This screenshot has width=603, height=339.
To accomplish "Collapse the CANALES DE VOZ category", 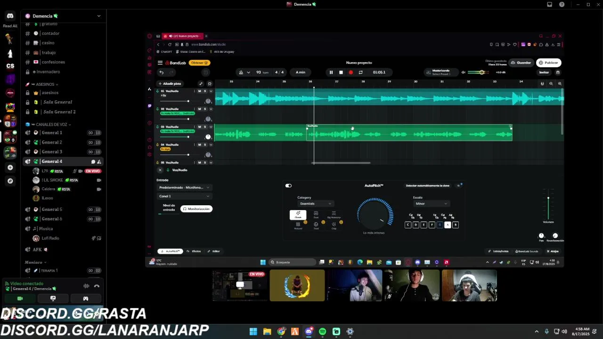I will (49, 125).
